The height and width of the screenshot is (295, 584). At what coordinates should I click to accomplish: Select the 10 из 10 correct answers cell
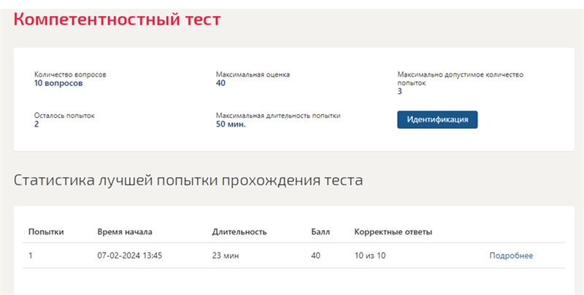click(x=370, y=256)
